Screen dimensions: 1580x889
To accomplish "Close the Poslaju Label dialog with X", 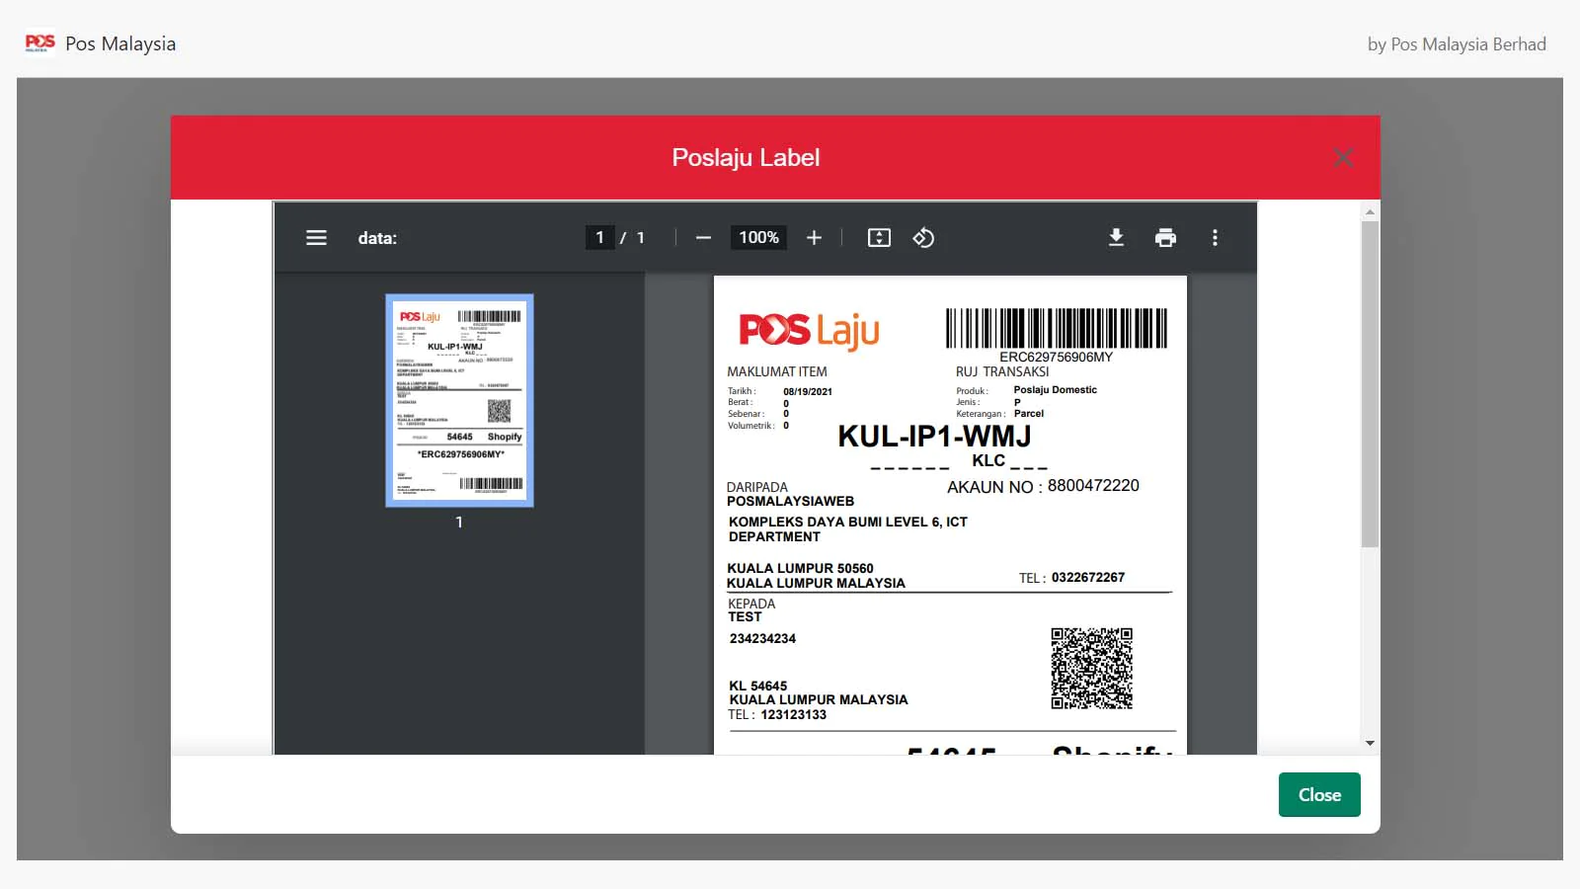I will [1343, 157].
